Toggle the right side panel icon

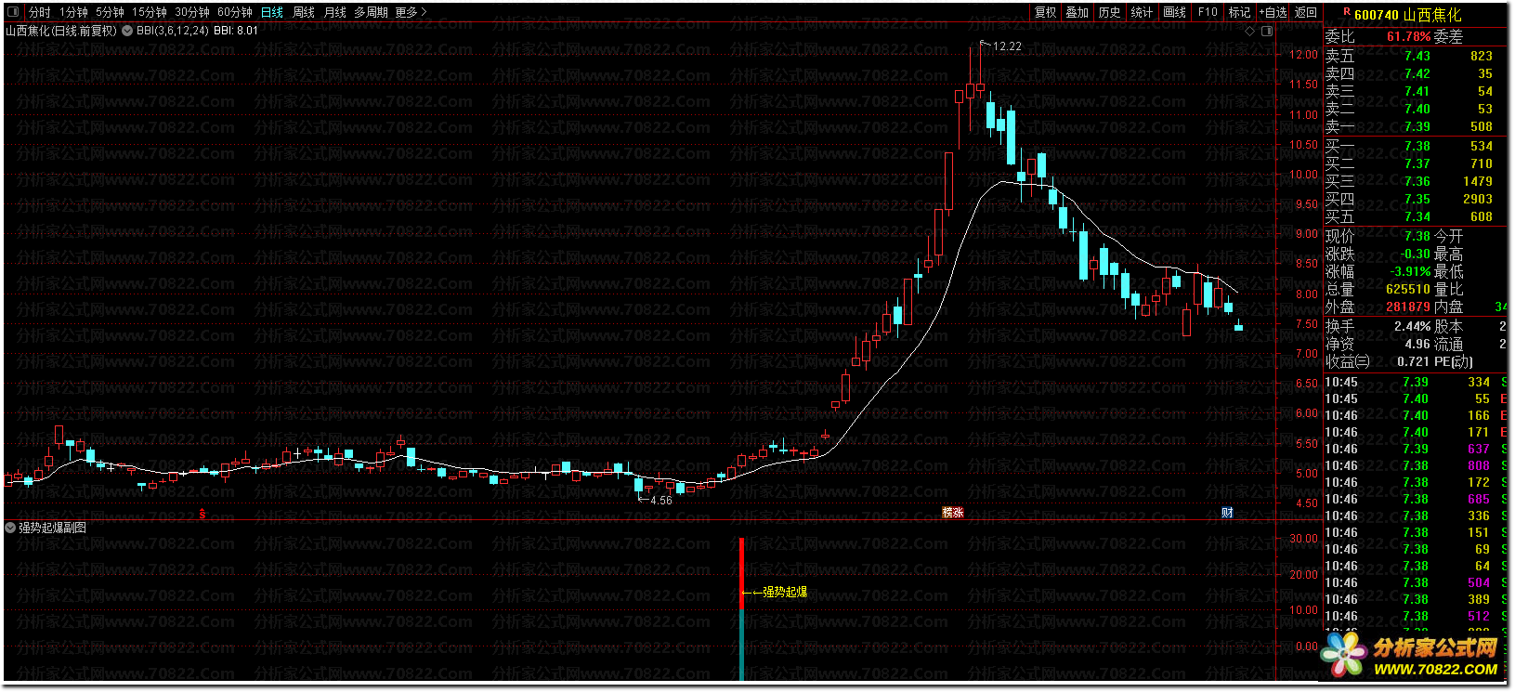(x=1266, y=32)
